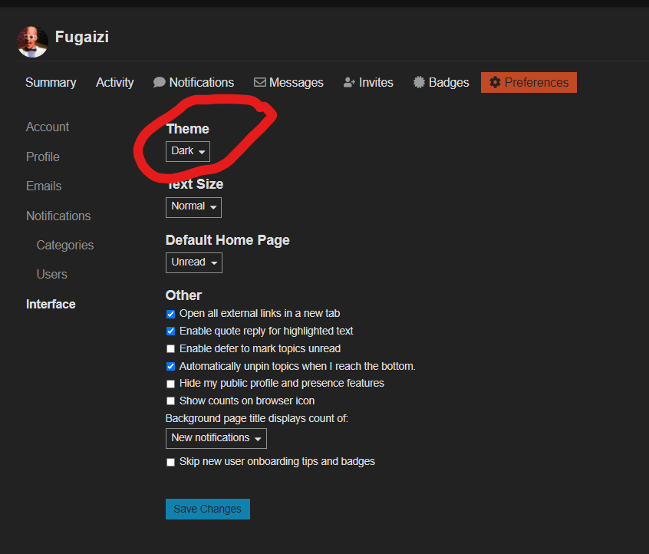Open the Theme dropdown showing Dark
The height and width of the screenshot is (554, 649).
188,151
